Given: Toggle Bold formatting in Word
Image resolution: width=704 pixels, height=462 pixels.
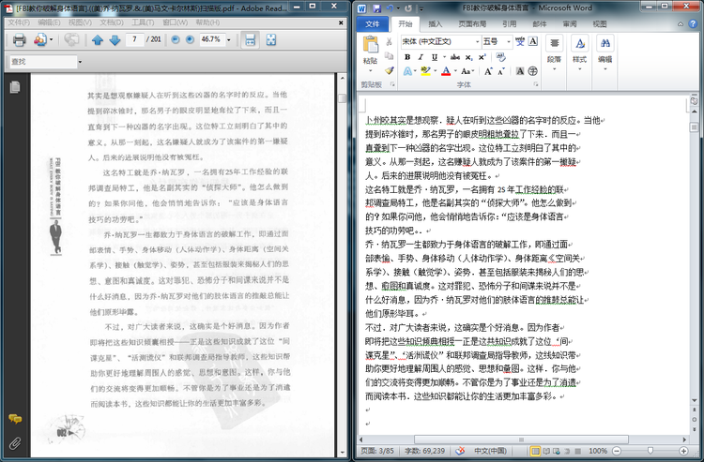Looking at the screenshot, I should tap(407, 57).
